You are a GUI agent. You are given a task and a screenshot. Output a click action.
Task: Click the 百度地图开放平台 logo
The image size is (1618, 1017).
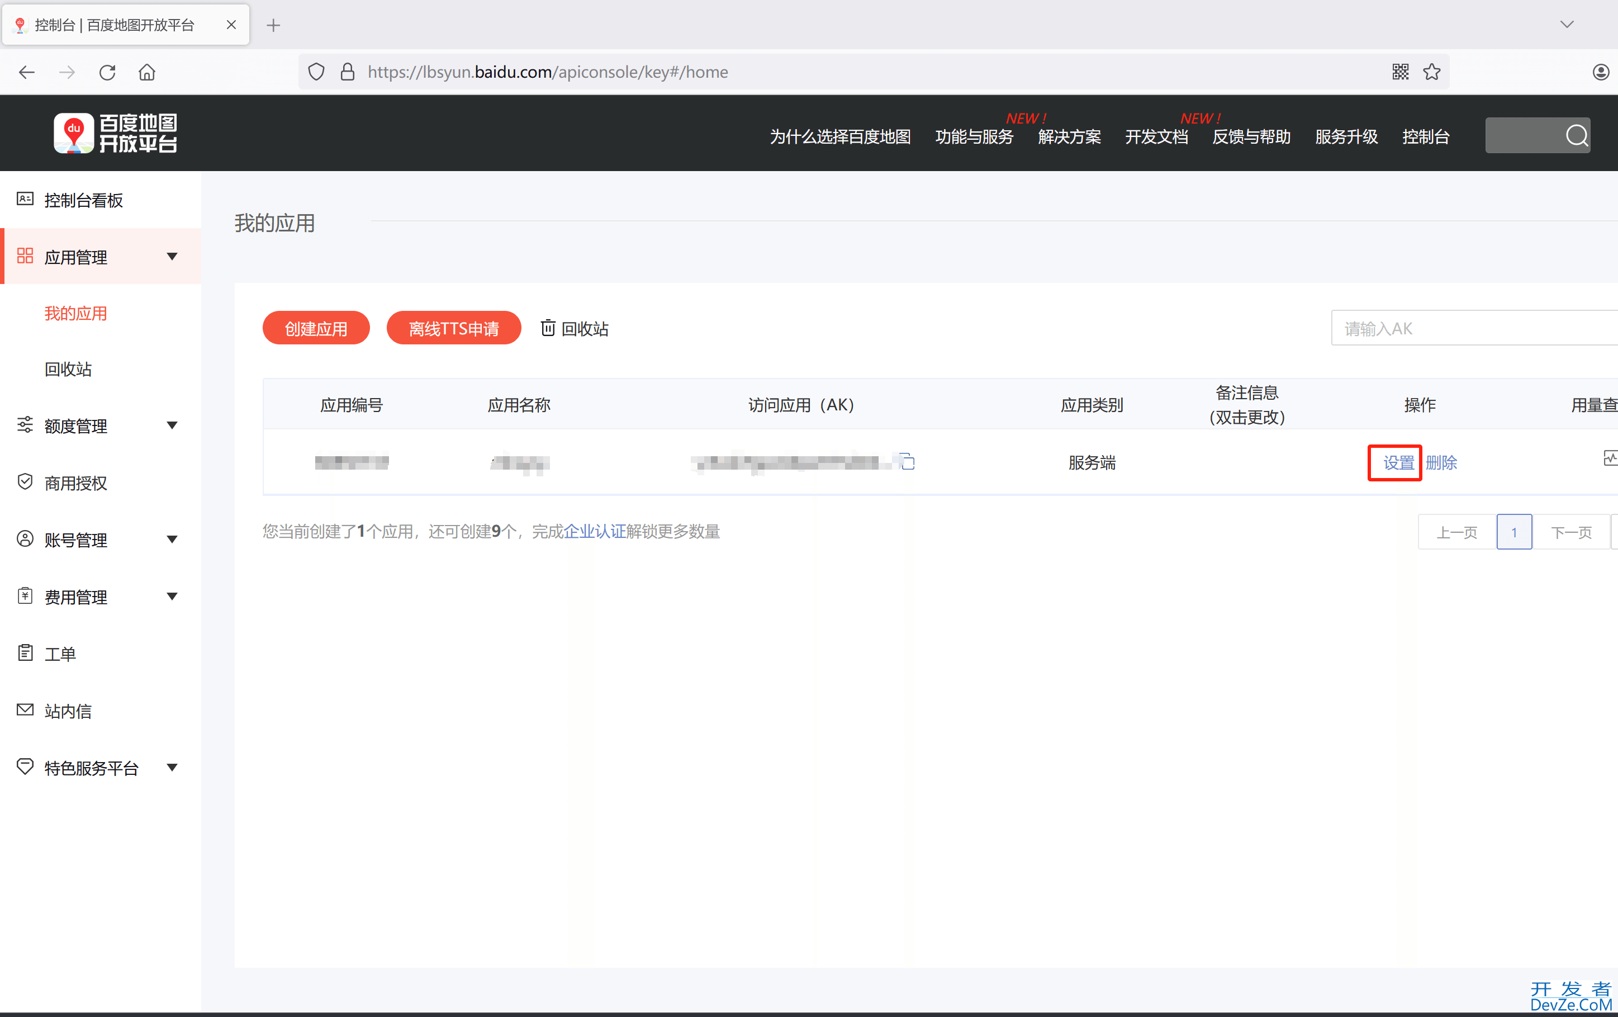coord(116,133)
